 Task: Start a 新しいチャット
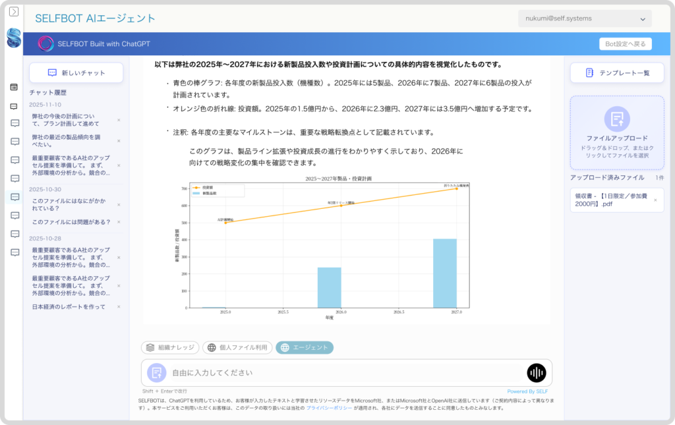pos(76,73)
